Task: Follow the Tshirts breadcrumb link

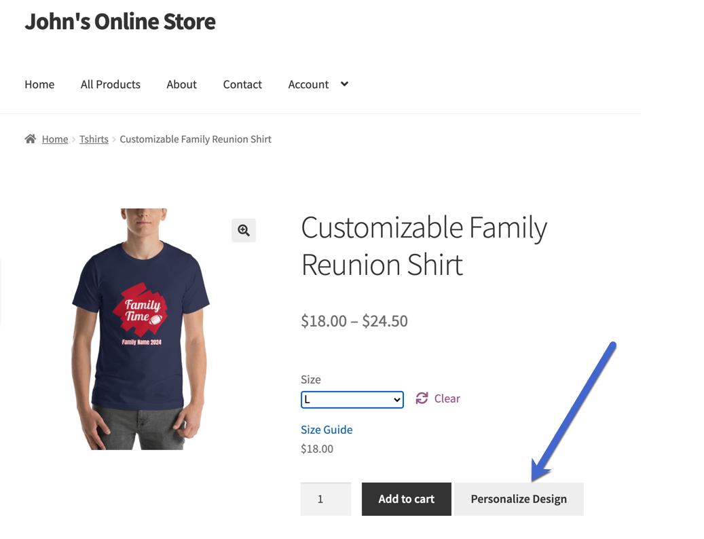Action: coord(94,138)
